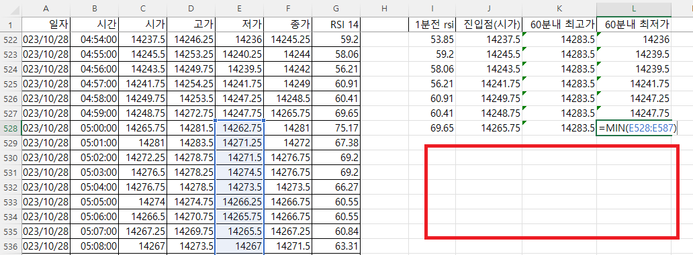Select column K header
The height and width of the screenshot is (255, 693).
click(559, 9)
